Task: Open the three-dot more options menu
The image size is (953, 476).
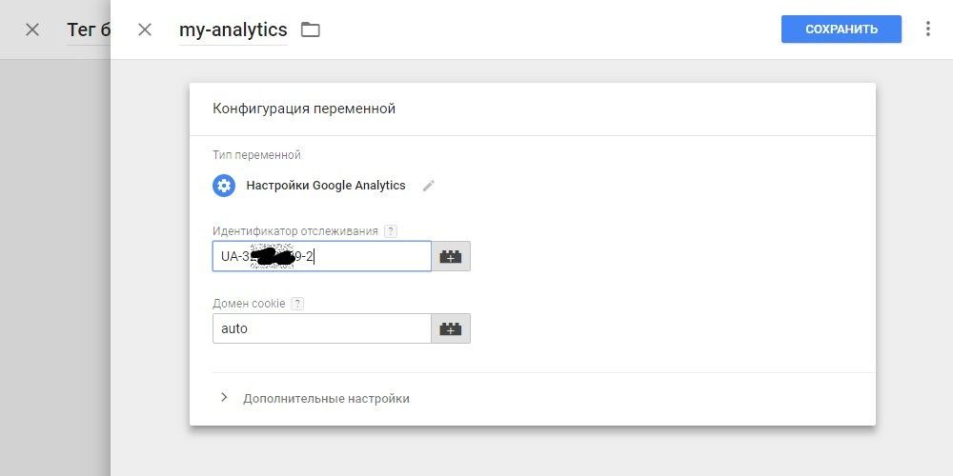Action: click(927, 30)
